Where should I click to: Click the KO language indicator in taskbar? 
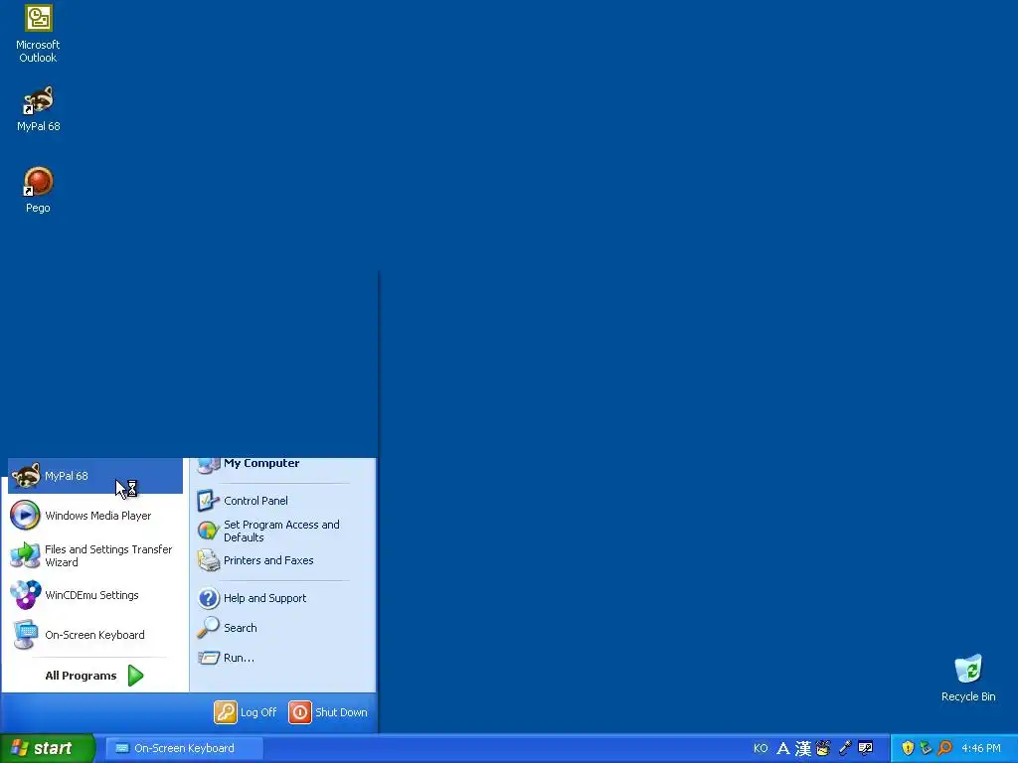pos(761,748)
